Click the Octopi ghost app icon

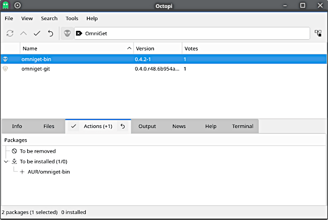coord(6,5)
